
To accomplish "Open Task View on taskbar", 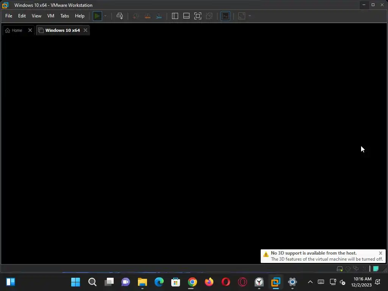I will 109,282.
